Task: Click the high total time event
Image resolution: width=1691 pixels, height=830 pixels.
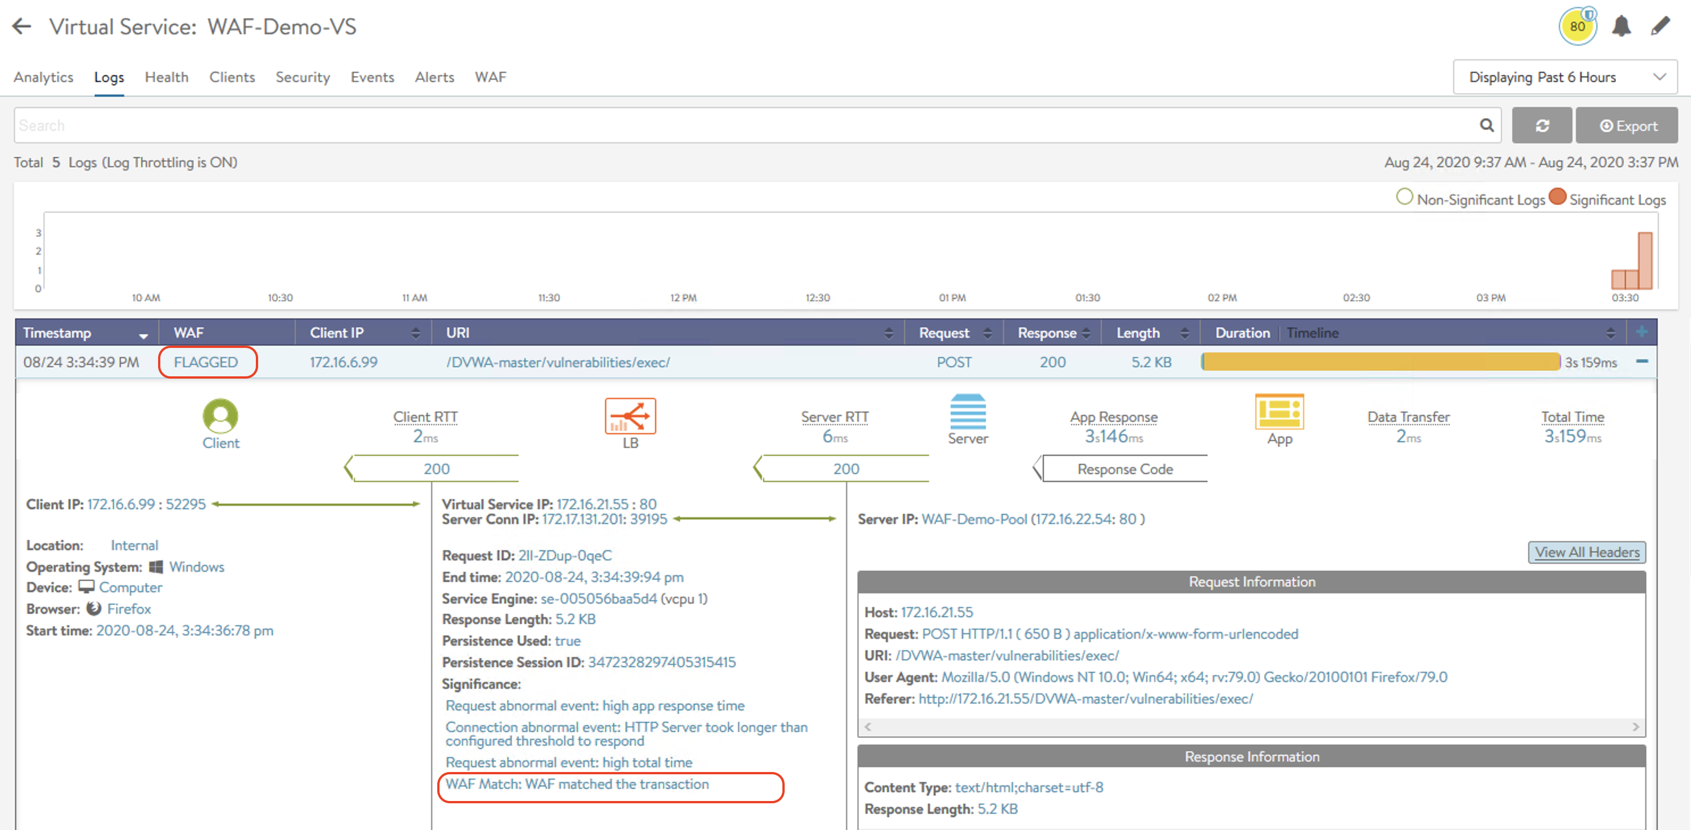Action: pyautogui.click(x=569, y=762)
